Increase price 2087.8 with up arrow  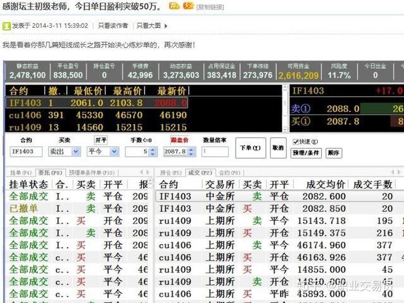click(191, 149)
